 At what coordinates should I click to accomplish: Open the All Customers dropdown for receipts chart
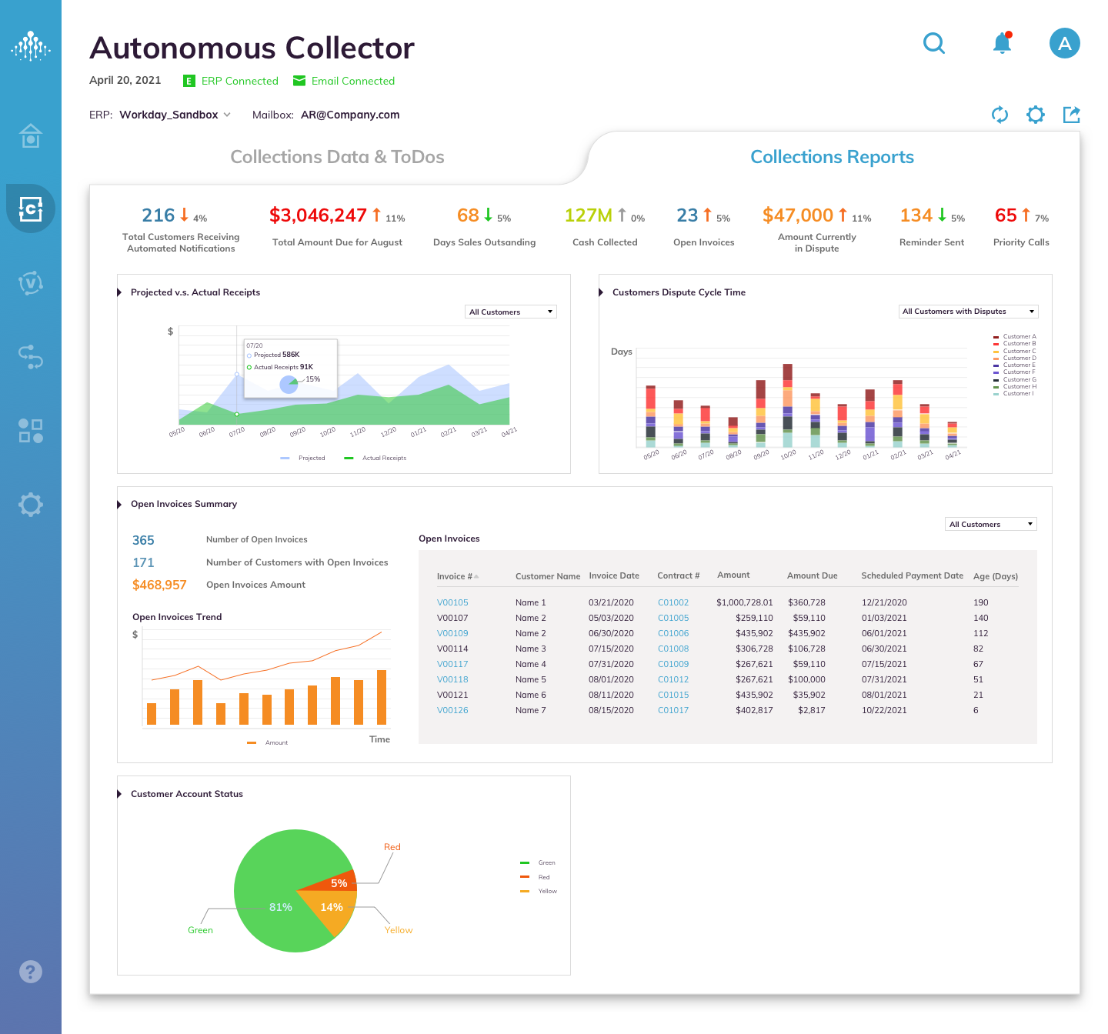pyautogui.click(x=510, y=312)
